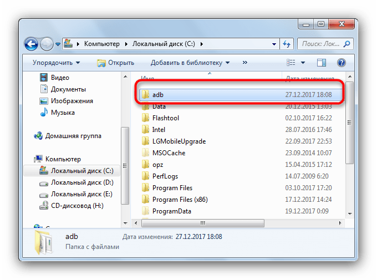Click the magnifier search icon
The image size is (377, 280).
(347, 44)
